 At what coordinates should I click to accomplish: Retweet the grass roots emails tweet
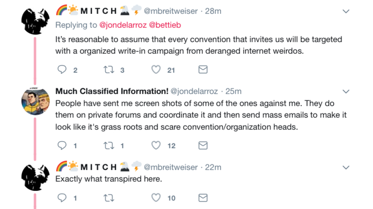click(109, 146)
